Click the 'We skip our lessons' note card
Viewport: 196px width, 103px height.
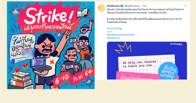point(146,64)
